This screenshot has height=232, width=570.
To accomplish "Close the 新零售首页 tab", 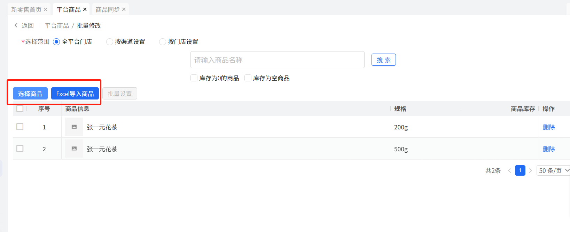I will click(46, 9).
